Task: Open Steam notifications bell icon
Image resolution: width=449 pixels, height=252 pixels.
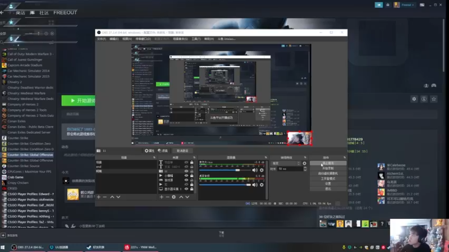Action: (388, 5)
